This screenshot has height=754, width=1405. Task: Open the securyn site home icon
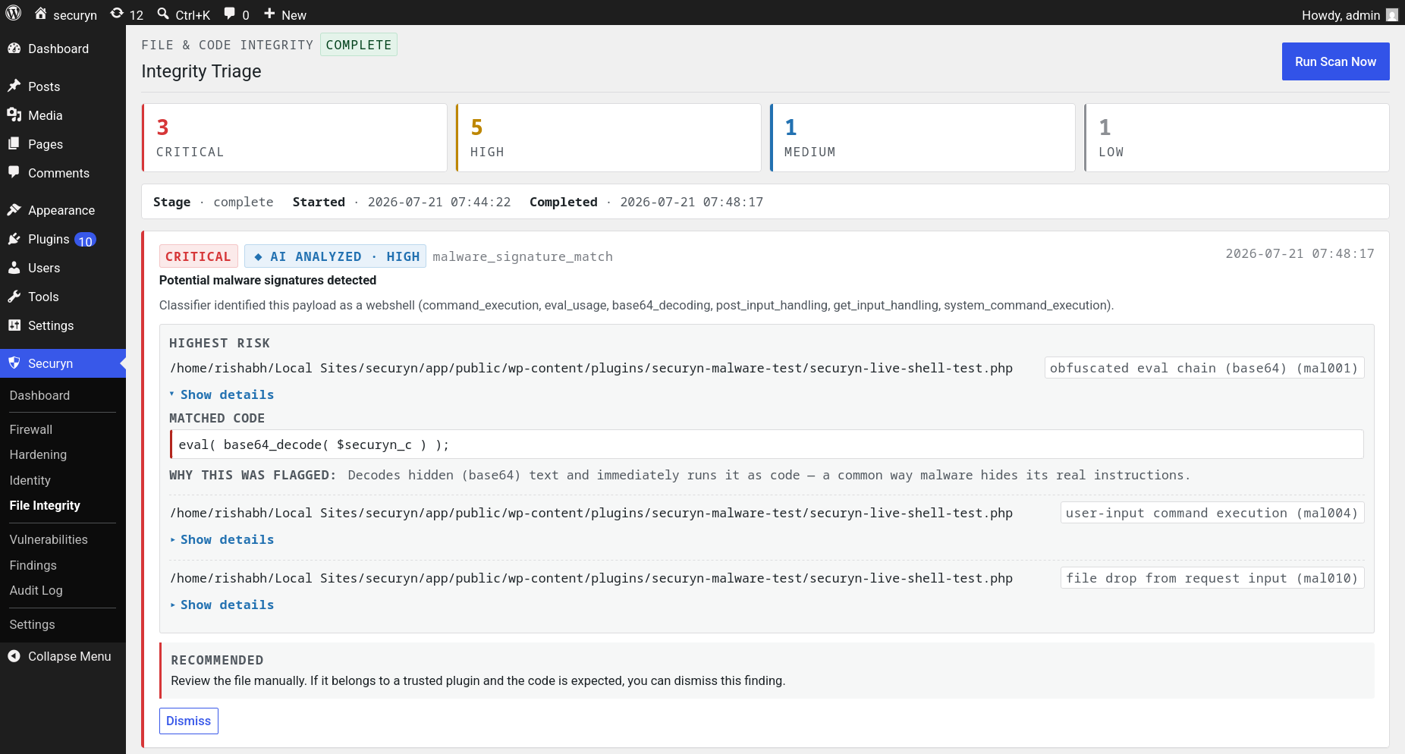(x=41, y=14)
